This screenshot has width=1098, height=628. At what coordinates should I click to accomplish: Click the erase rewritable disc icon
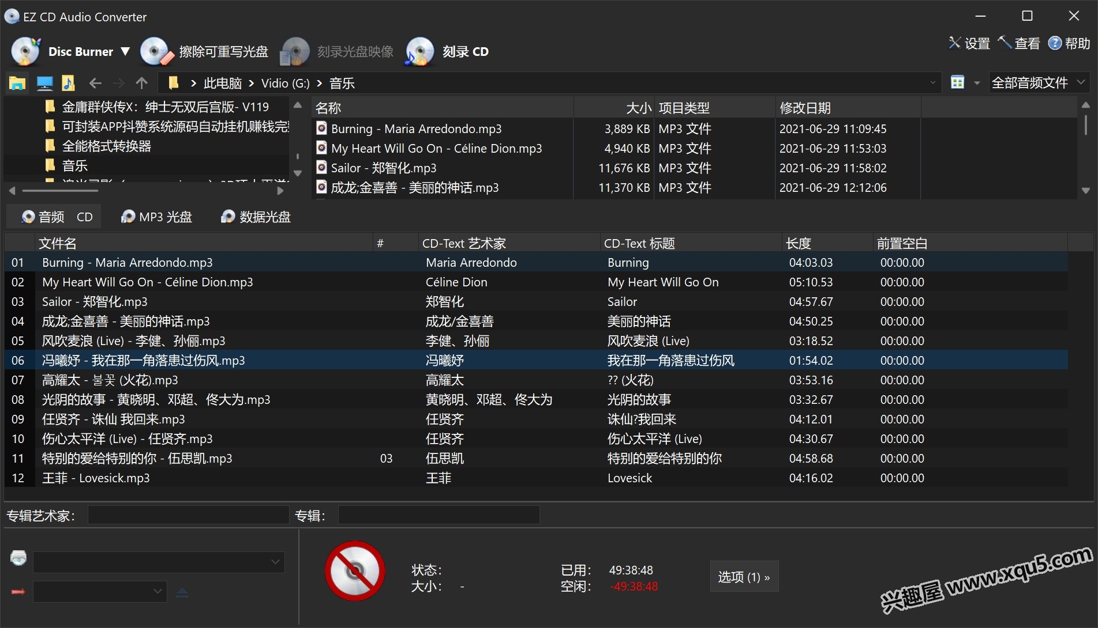(x=156, y=51)
